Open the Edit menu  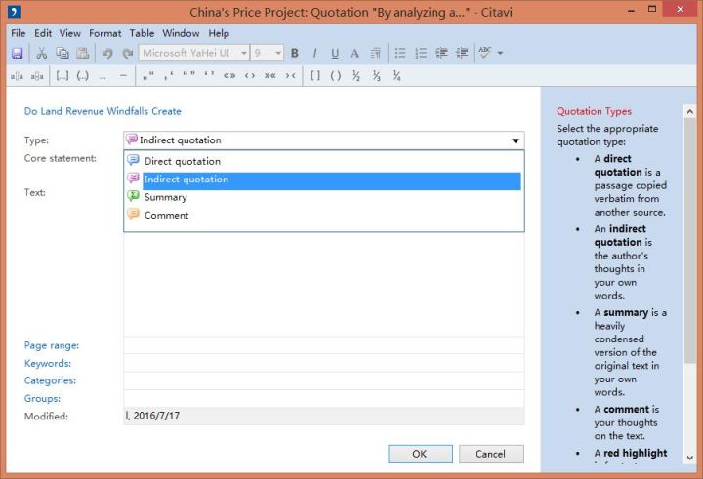coord(43,33)
